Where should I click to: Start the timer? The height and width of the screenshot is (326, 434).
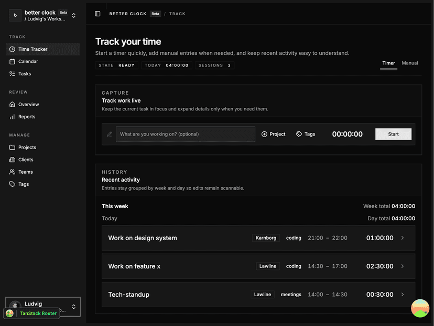393,134
